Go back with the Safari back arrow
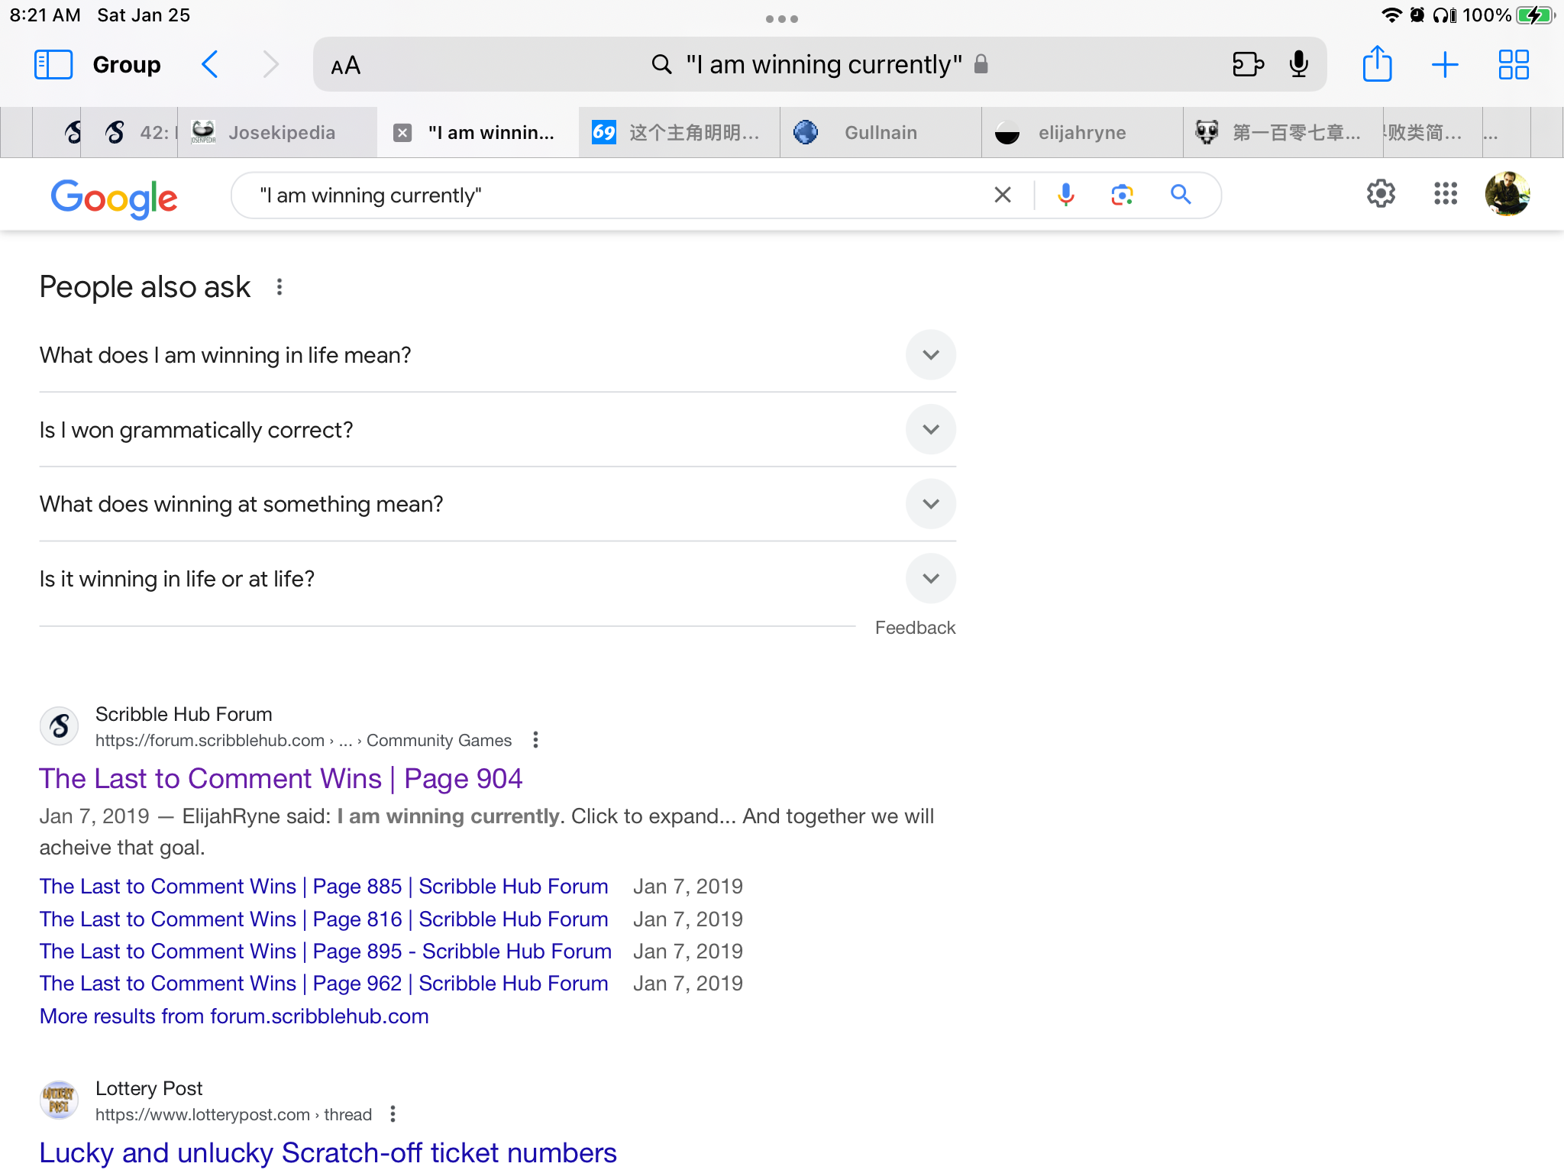This screenshot has height=1173, width=1564. tap(210, 65)
